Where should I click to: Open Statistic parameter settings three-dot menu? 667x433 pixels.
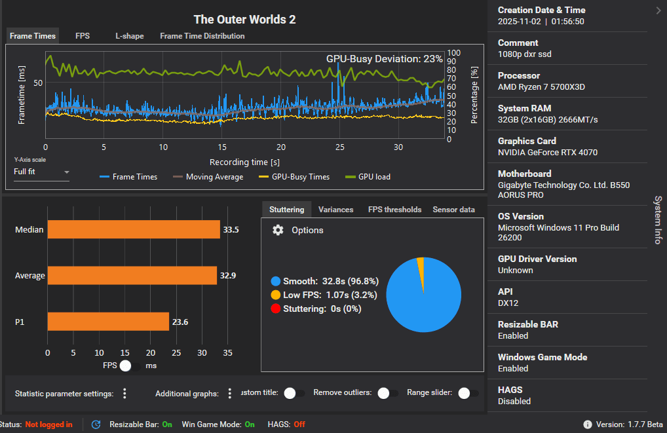coord(124,394)
